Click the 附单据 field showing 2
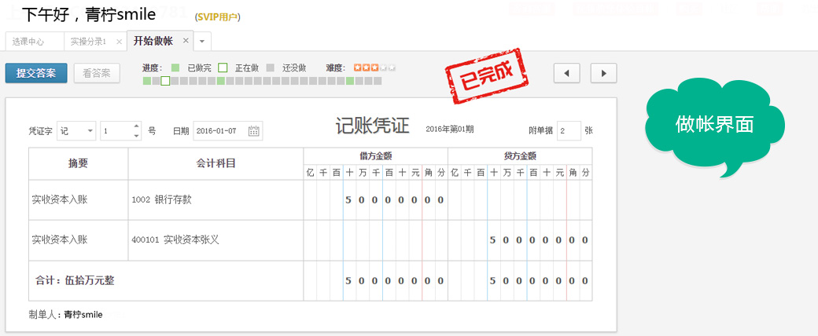This screenshot has height=336, width=818. tap(569, 131)
